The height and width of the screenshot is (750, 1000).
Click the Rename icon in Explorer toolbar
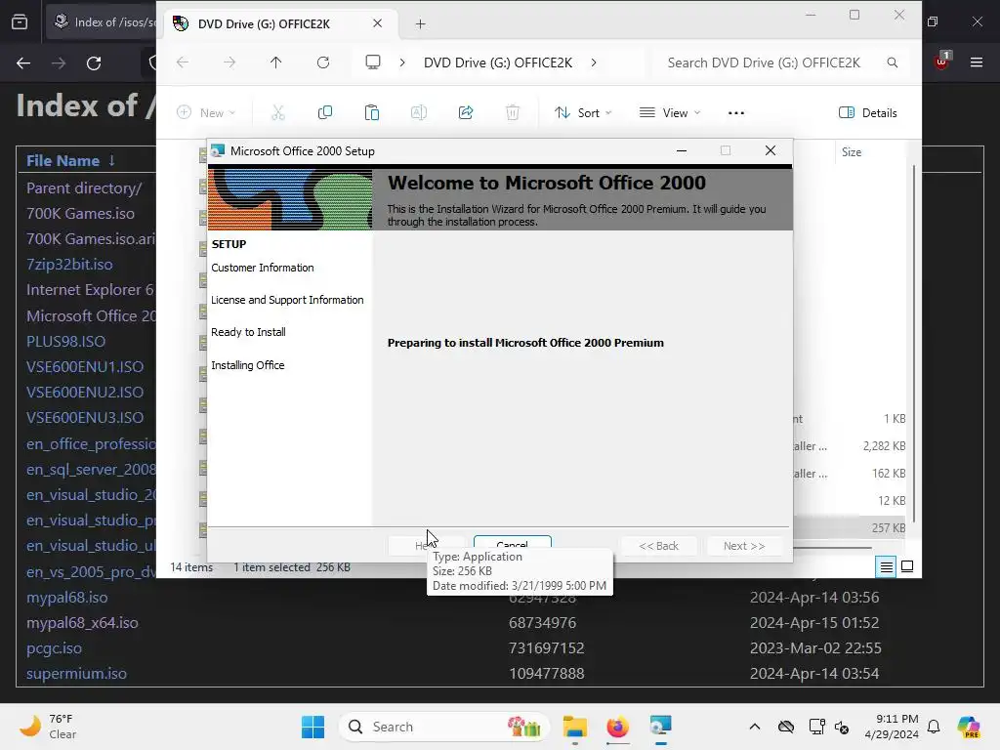(418, 113)
